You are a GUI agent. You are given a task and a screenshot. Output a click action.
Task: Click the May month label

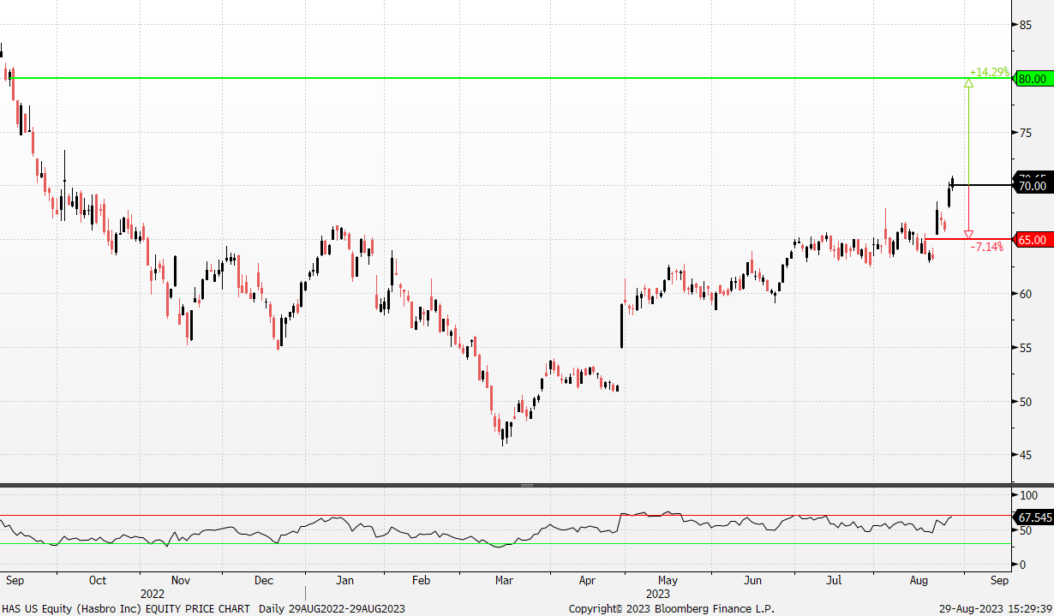(668, 580)
